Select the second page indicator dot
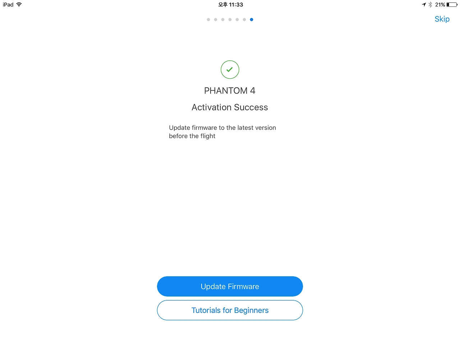 coord(216,20)
